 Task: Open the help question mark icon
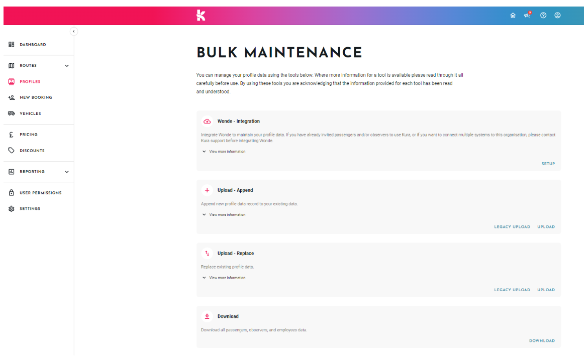click(543, 16)
